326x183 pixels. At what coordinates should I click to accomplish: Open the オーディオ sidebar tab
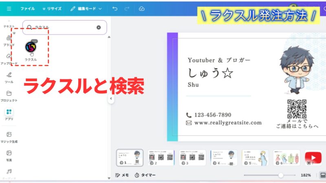point(9,174)
